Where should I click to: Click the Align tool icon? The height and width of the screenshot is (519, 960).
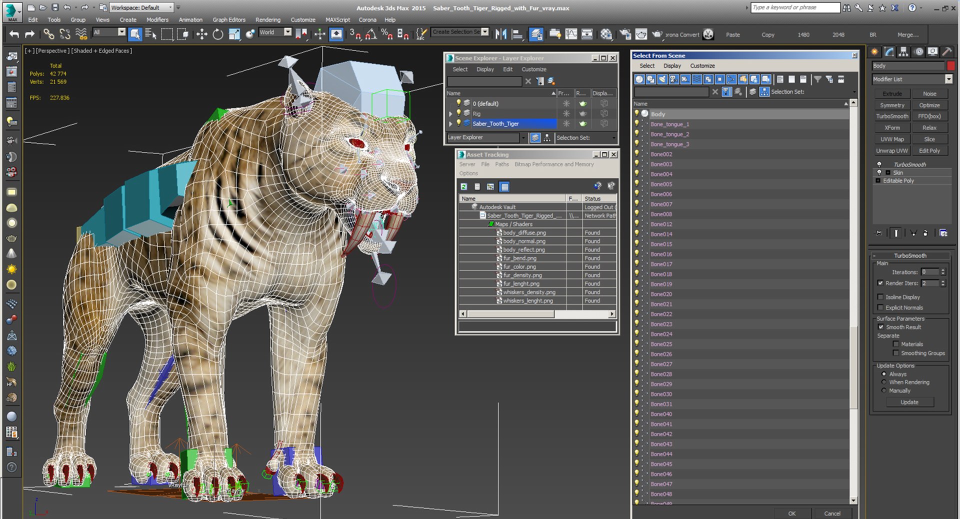click(x=517, y=34)
